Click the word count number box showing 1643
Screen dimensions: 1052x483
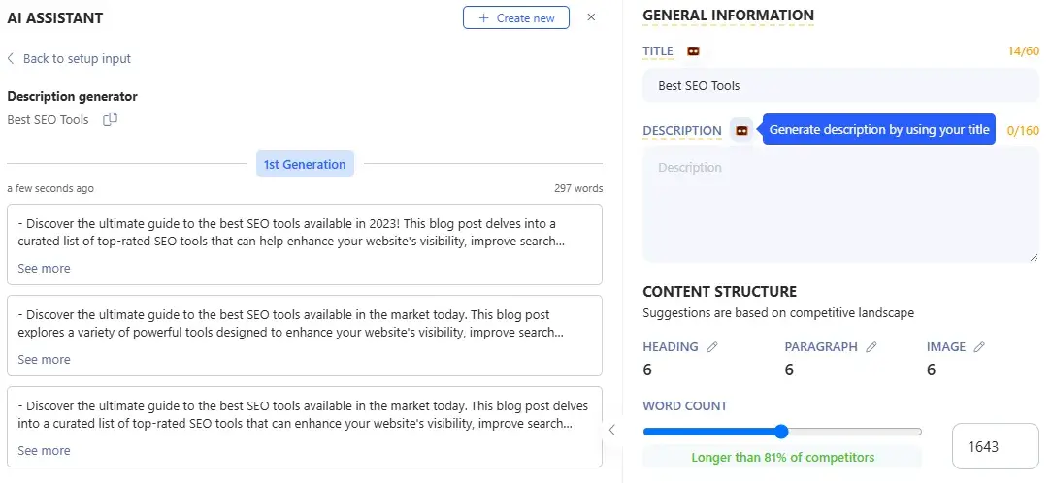coord(996,446)
